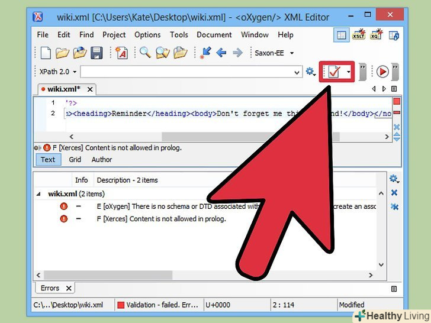Viewport: 431px width, 323px height.
Task: Clear validation markers blue X icon
Action: [397, 127]
